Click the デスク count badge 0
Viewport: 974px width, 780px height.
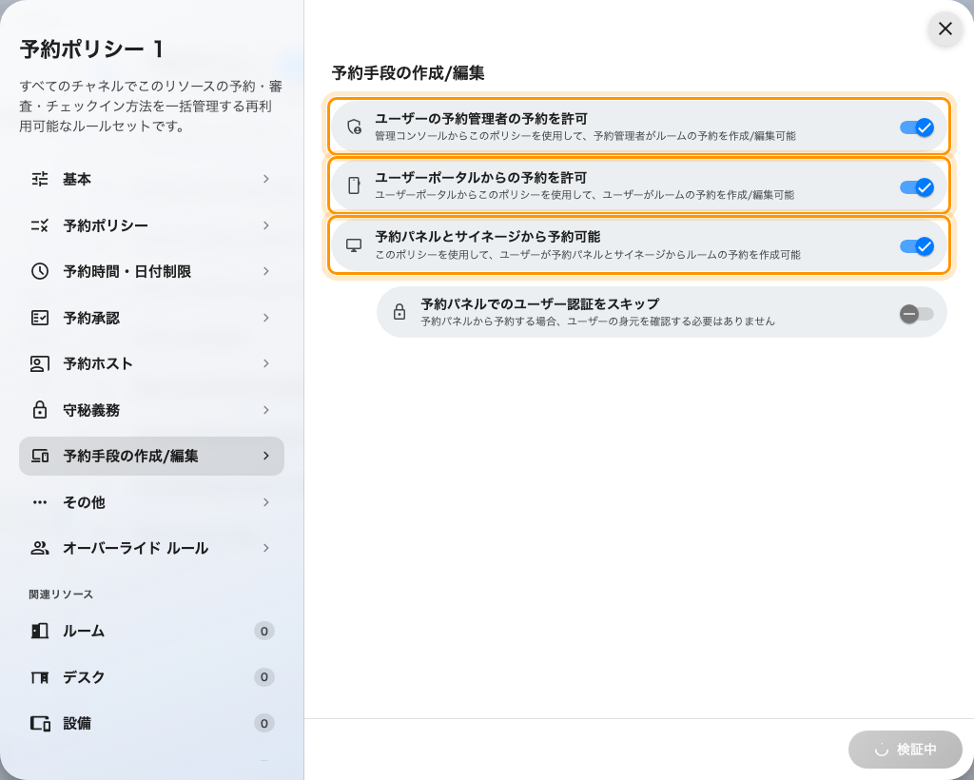point(264,677)
